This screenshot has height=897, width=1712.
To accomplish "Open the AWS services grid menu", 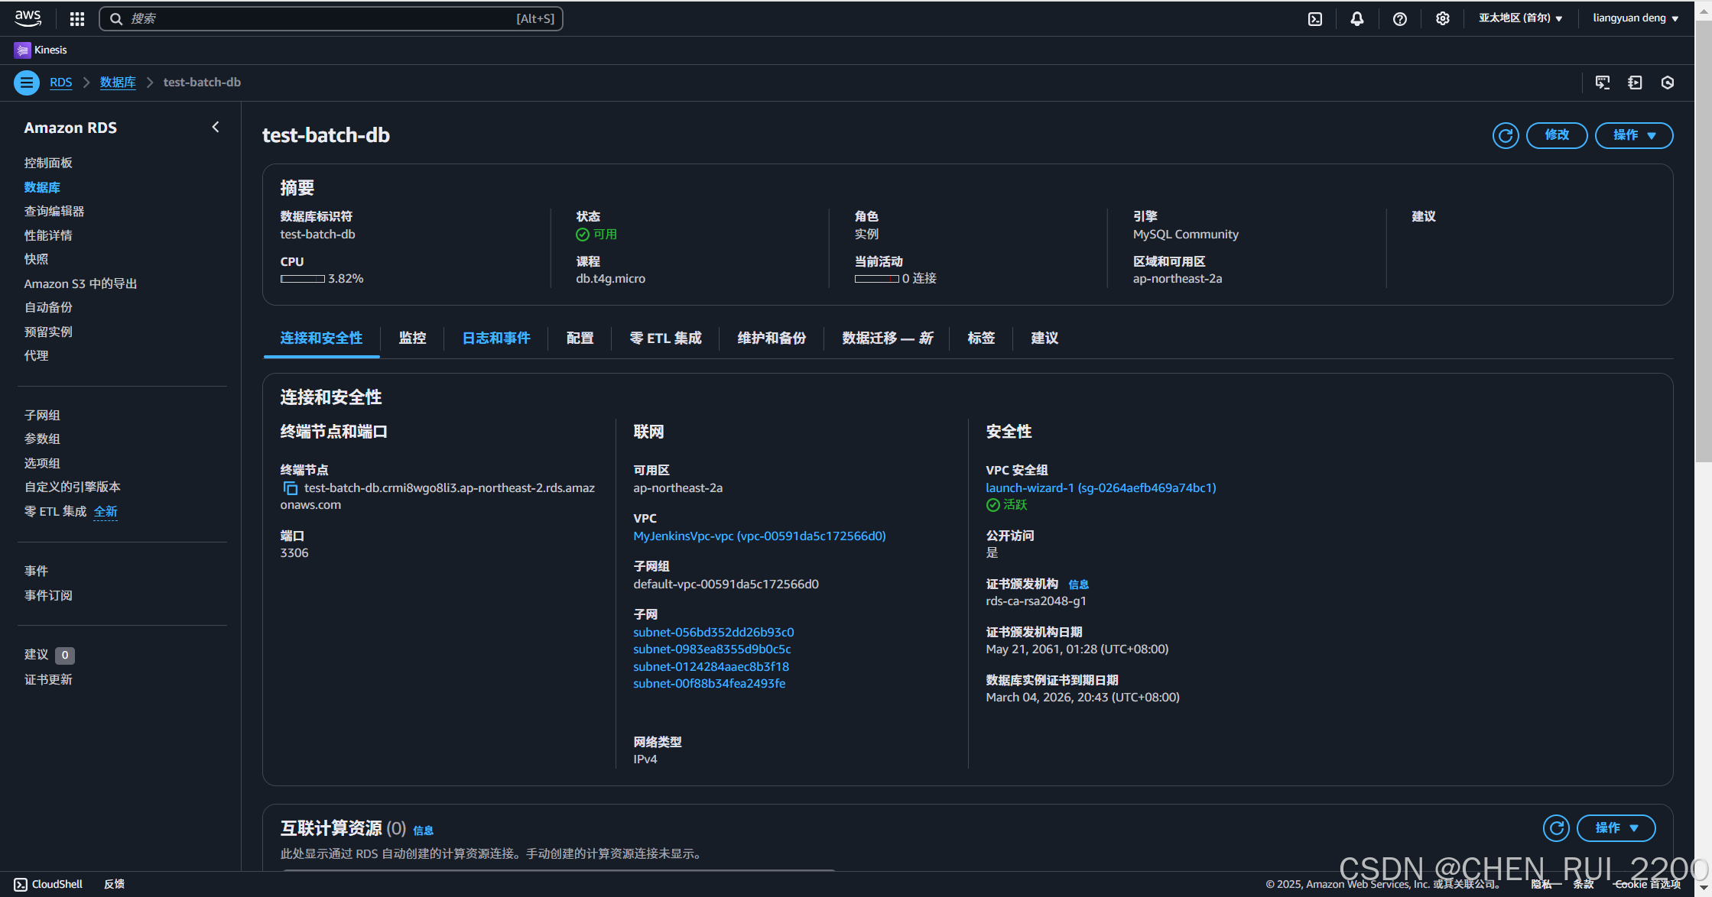I will pyautogui.click(x=76, y=19).
